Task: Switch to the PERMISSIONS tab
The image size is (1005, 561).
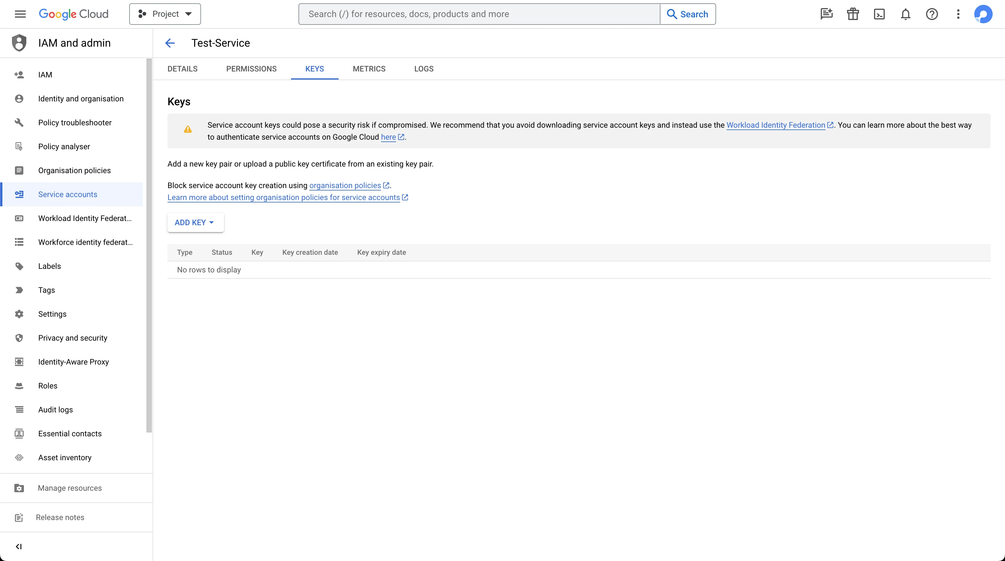Action: click(251, 69)
